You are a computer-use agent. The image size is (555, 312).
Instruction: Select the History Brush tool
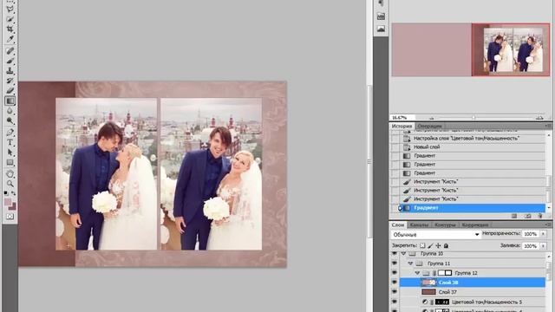(x=10, y=81)
